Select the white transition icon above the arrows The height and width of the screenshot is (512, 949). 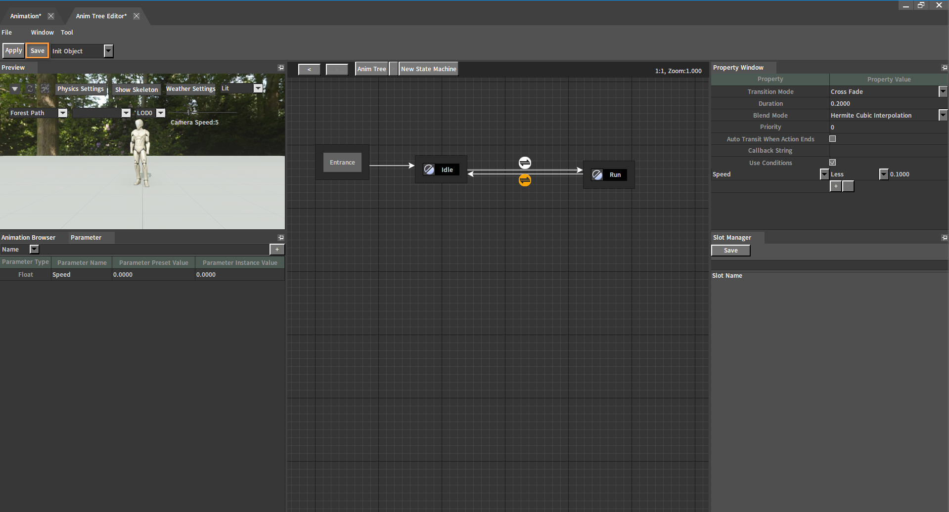[525, 163]
